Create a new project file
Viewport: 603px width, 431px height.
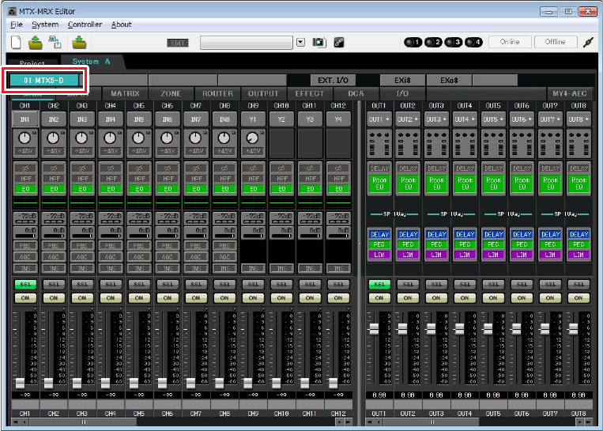coord(16,42)
